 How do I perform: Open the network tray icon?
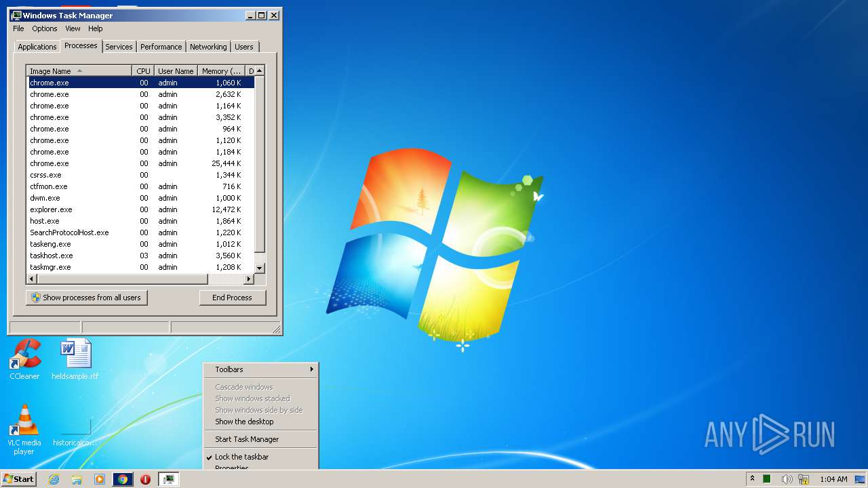(x=804, y=479)
